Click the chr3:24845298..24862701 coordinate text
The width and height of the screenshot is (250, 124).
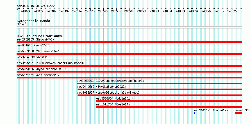36,6
